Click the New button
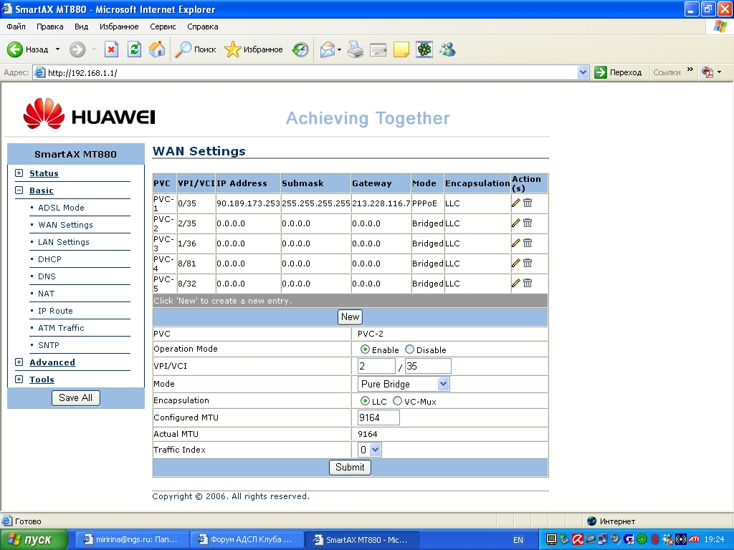 (350, 317)
